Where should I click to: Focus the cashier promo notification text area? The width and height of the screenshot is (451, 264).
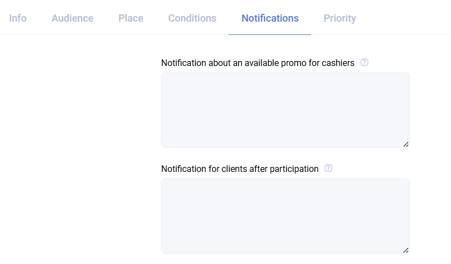[285, 110]
